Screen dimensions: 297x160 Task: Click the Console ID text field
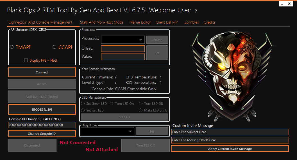tap(42, 125)
